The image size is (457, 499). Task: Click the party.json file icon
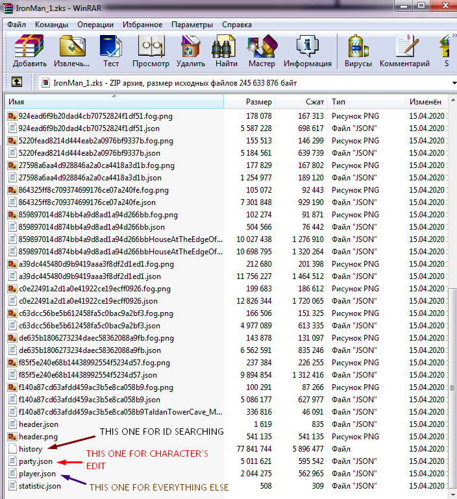coord(12,461)
